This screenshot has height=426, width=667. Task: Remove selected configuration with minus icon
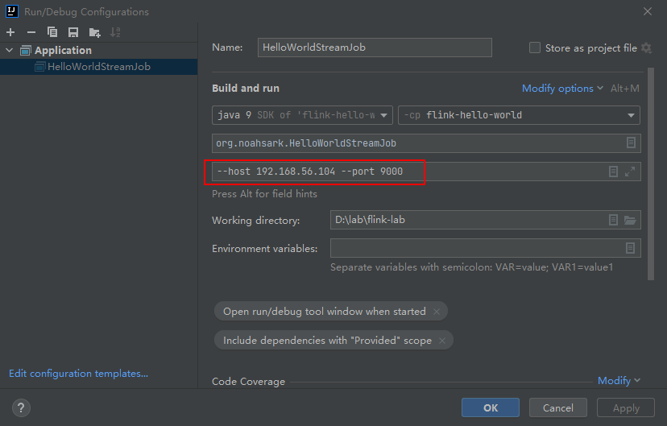tap(31, 32)
